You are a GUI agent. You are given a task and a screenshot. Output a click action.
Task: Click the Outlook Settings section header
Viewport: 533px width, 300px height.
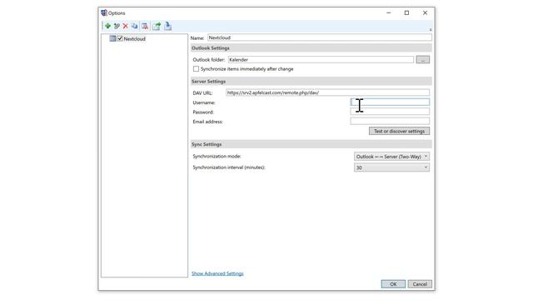point(311,48)
